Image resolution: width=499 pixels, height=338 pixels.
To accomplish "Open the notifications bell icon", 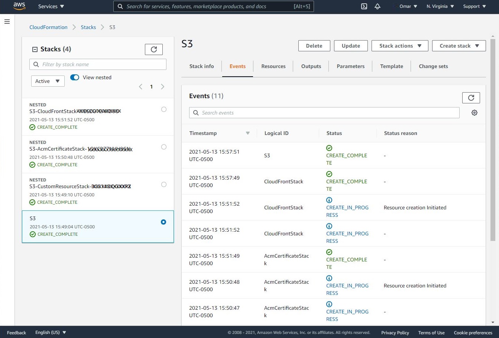I will [378, 6].
